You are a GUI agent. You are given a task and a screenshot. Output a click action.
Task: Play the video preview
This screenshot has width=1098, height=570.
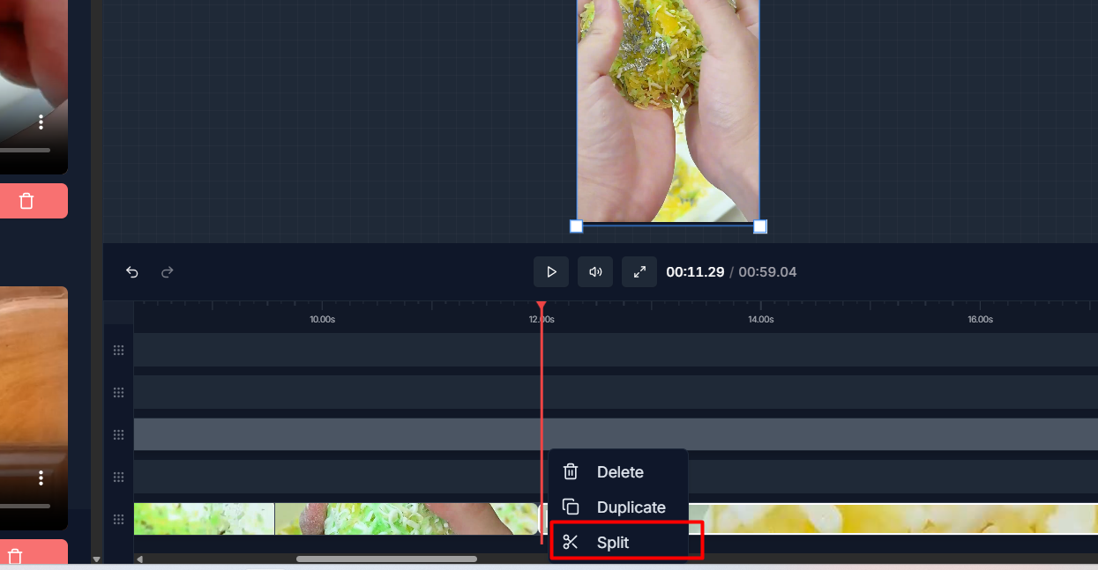pos(551,272)
